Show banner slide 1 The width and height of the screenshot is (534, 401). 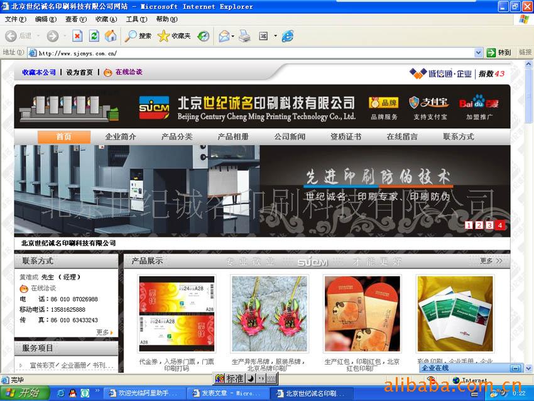469,225
